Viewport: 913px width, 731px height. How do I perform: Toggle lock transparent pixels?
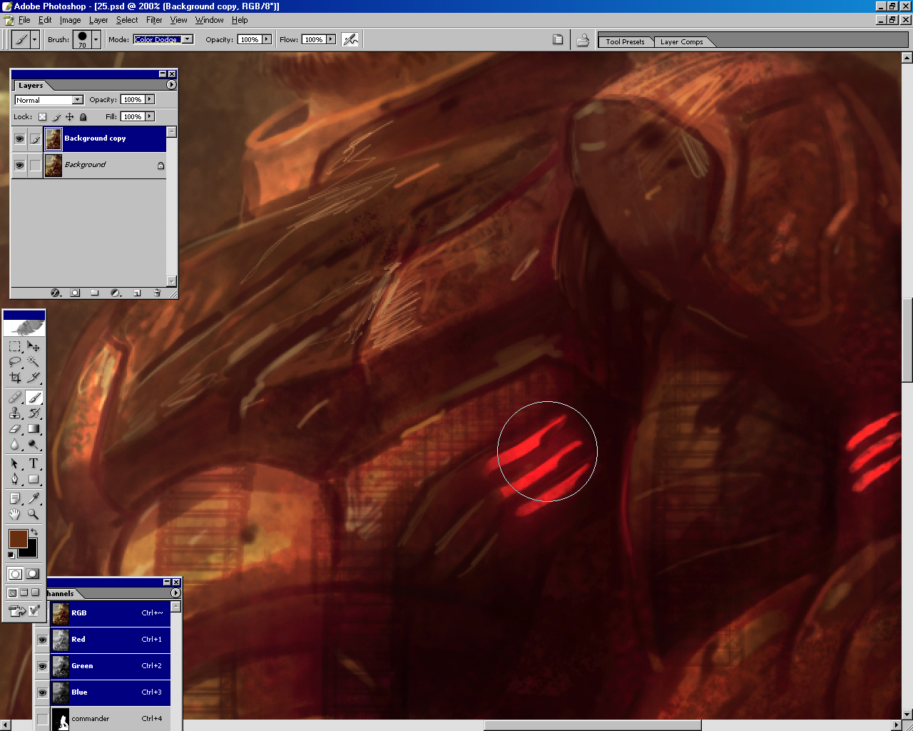[x=42, y=117]
